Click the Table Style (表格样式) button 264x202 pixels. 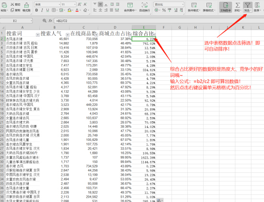pos(209,7)
